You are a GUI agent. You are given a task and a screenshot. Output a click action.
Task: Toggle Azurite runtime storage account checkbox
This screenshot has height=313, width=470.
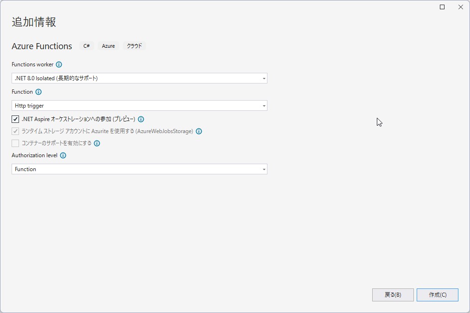[15, 131]
